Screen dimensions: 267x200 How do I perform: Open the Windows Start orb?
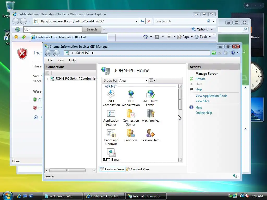(8, 196)
